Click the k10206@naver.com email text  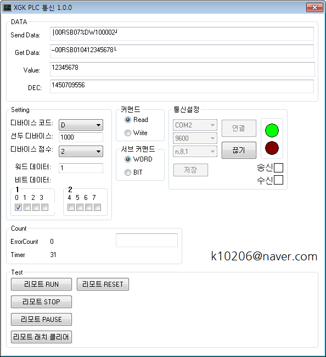[264, 256]
